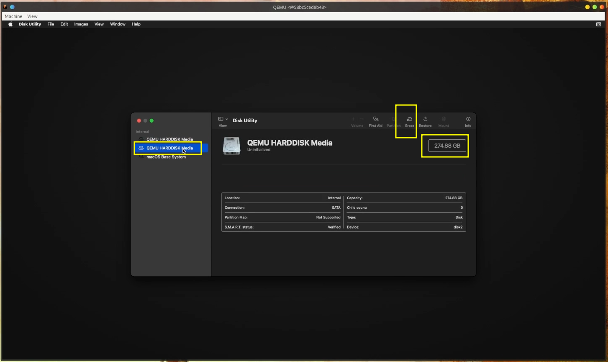Click the Partition Map: label
Viewport: 608px width, 362px height.
236,217
